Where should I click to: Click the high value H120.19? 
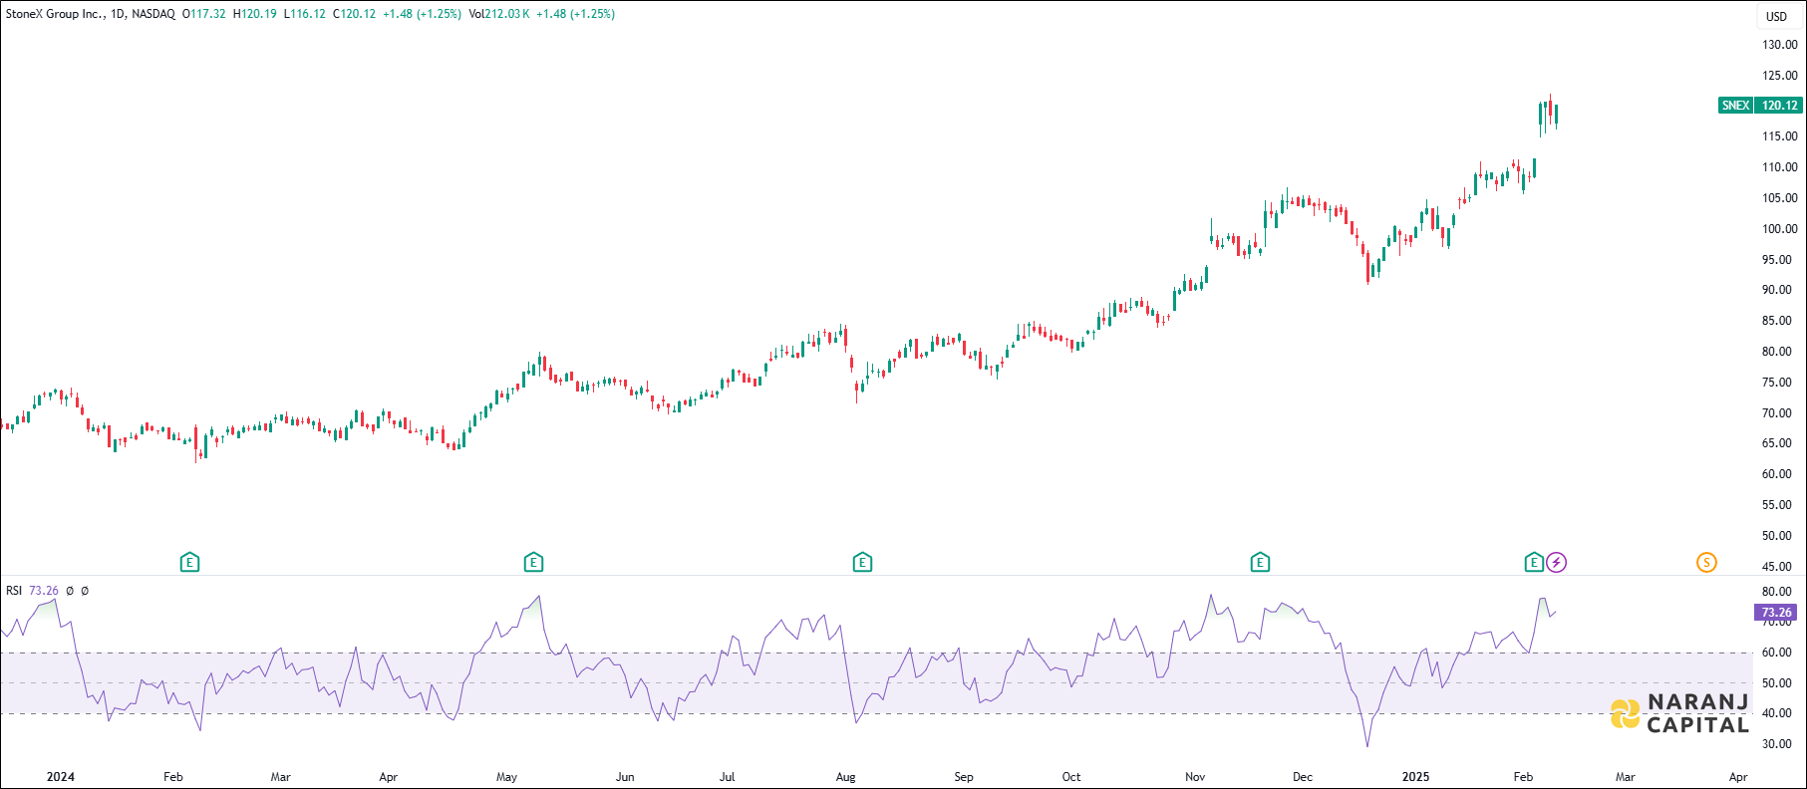coord(255,14)
